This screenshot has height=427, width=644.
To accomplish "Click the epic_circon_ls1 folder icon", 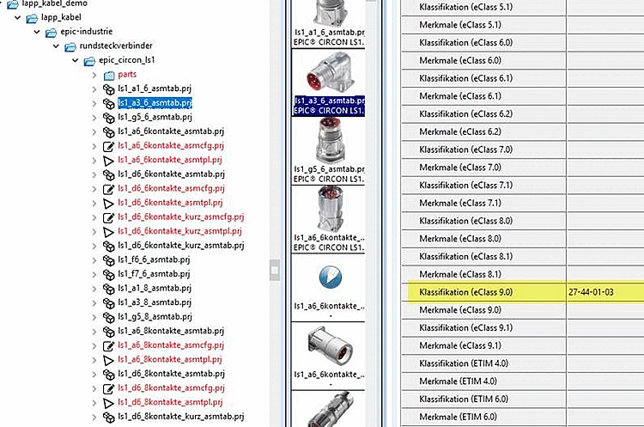I will (x=89, y=61).
